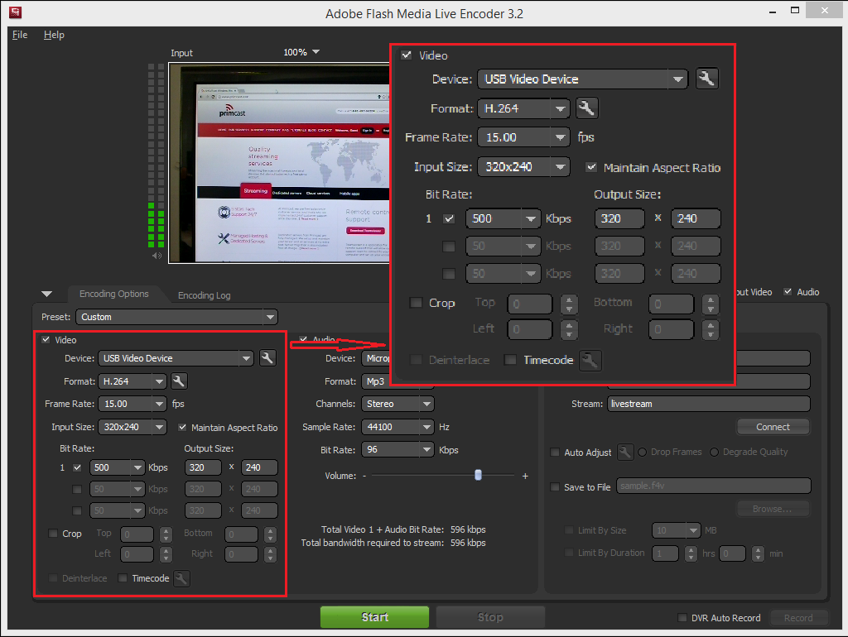Click format wrench icon in the enlarged Video inset

[587, 108]
